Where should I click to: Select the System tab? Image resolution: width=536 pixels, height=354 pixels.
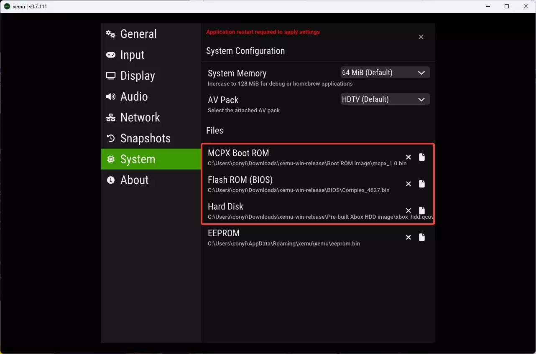[x=151, y=159]
